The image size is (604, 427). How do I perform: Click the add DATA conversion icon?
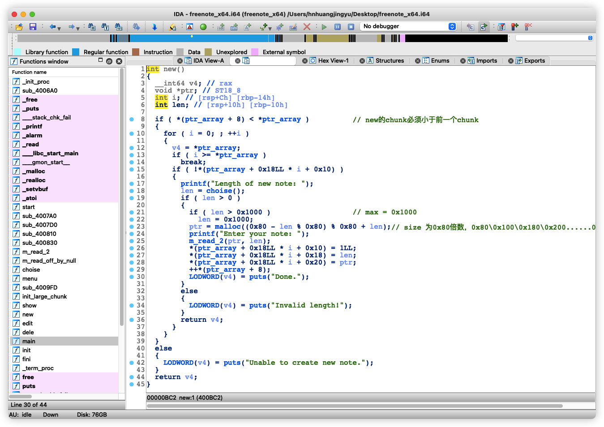(234, 27)
